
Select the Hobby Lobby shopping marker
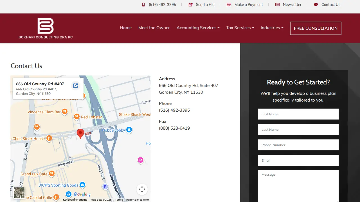[x=129, y=130]
